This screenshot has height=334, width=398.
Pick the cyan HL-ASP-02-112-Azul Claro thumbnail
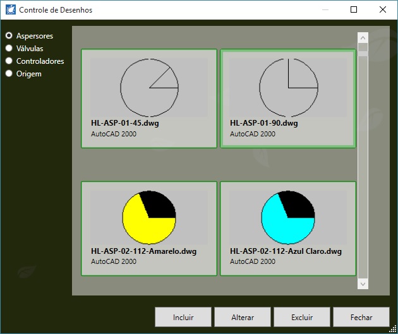click(x=288, y=218)
